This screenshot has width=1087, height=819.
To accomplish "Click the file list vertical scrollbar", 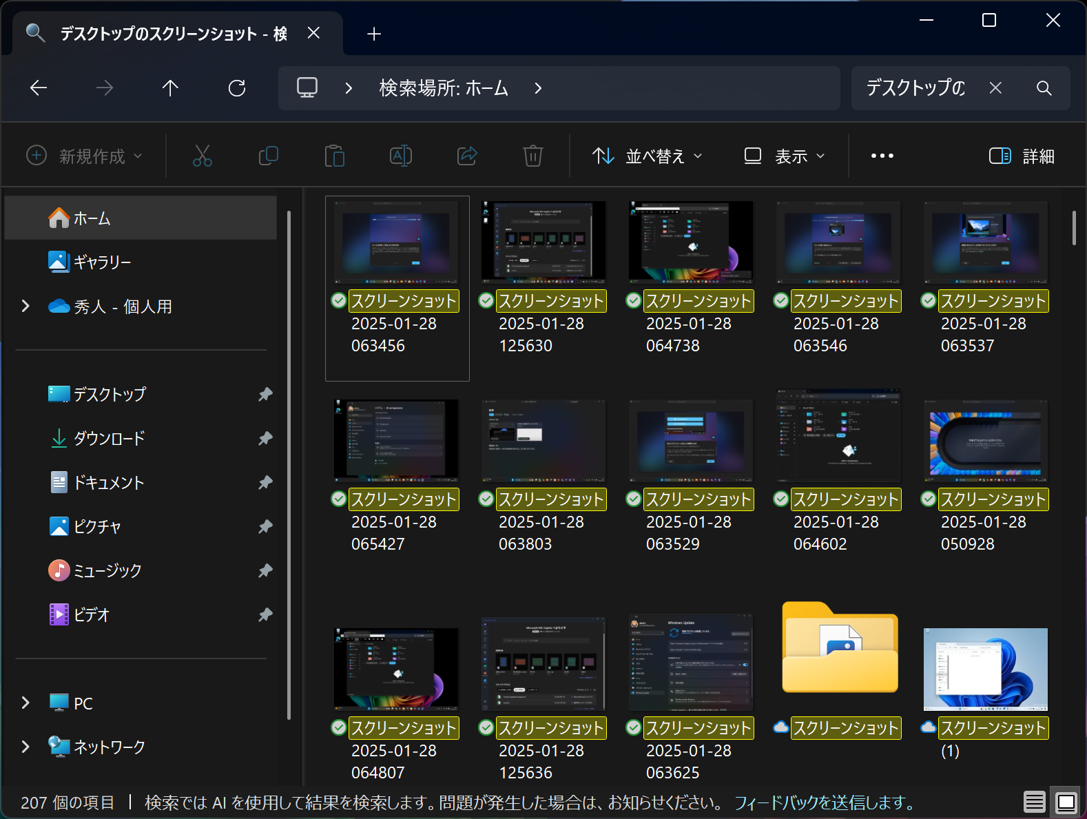I will pyautogui.click(x=1074, y=227).
